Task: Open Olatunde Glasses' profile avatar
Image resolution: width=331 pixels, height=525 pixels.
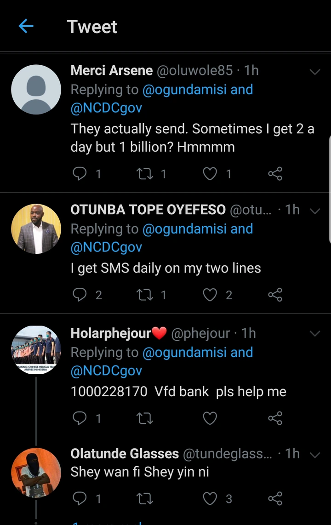Action: 36,473
